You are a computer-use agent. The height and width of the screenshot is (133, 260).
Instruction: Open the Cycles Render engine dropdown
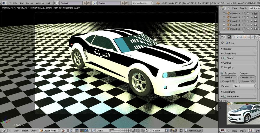coord(142,3)
